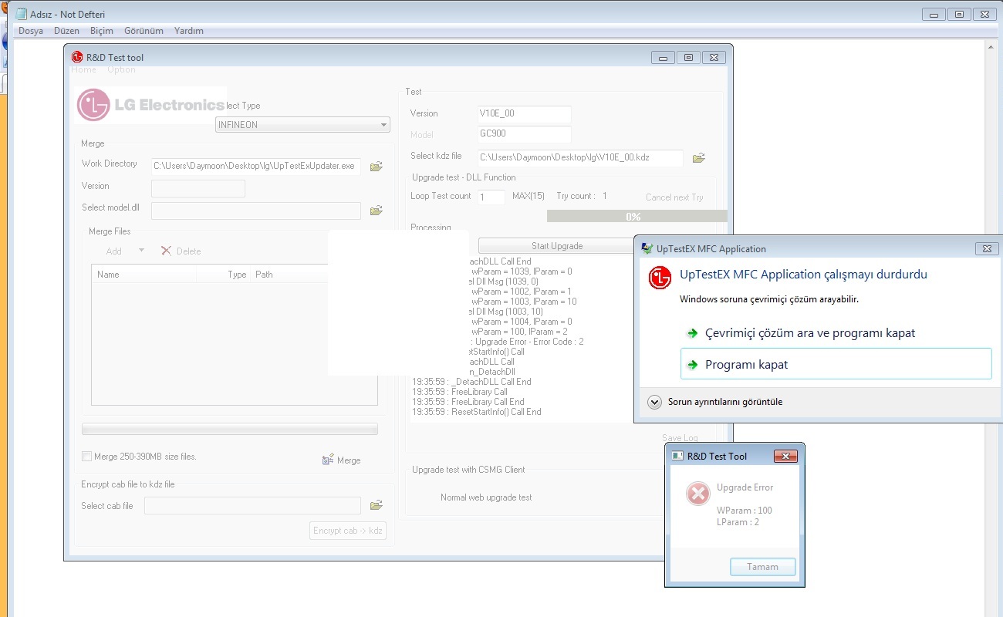
Task: Click 'WParam : 100' text in error dialog
Action: [x=744, y=511]
